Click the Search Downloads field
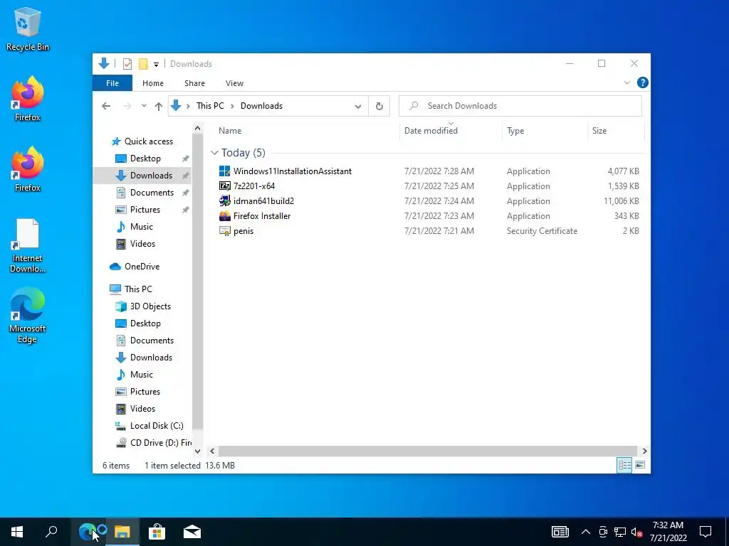Image resolution: width=729 pixels, height=546 pixels. 520,106
